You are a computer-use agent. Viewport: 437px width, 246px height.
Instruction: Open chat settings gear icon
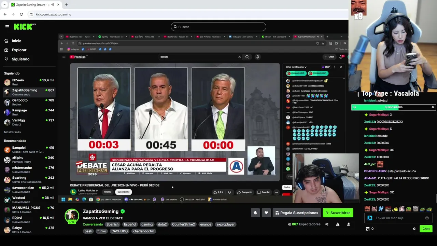coord(414,229)
